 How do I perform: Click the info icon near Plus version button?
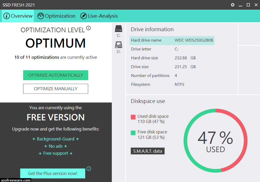89,169
